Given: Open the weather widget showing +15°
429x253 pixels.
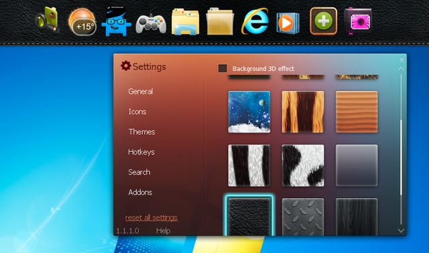Looking at the screenshot, I should [x=82, y=22].
